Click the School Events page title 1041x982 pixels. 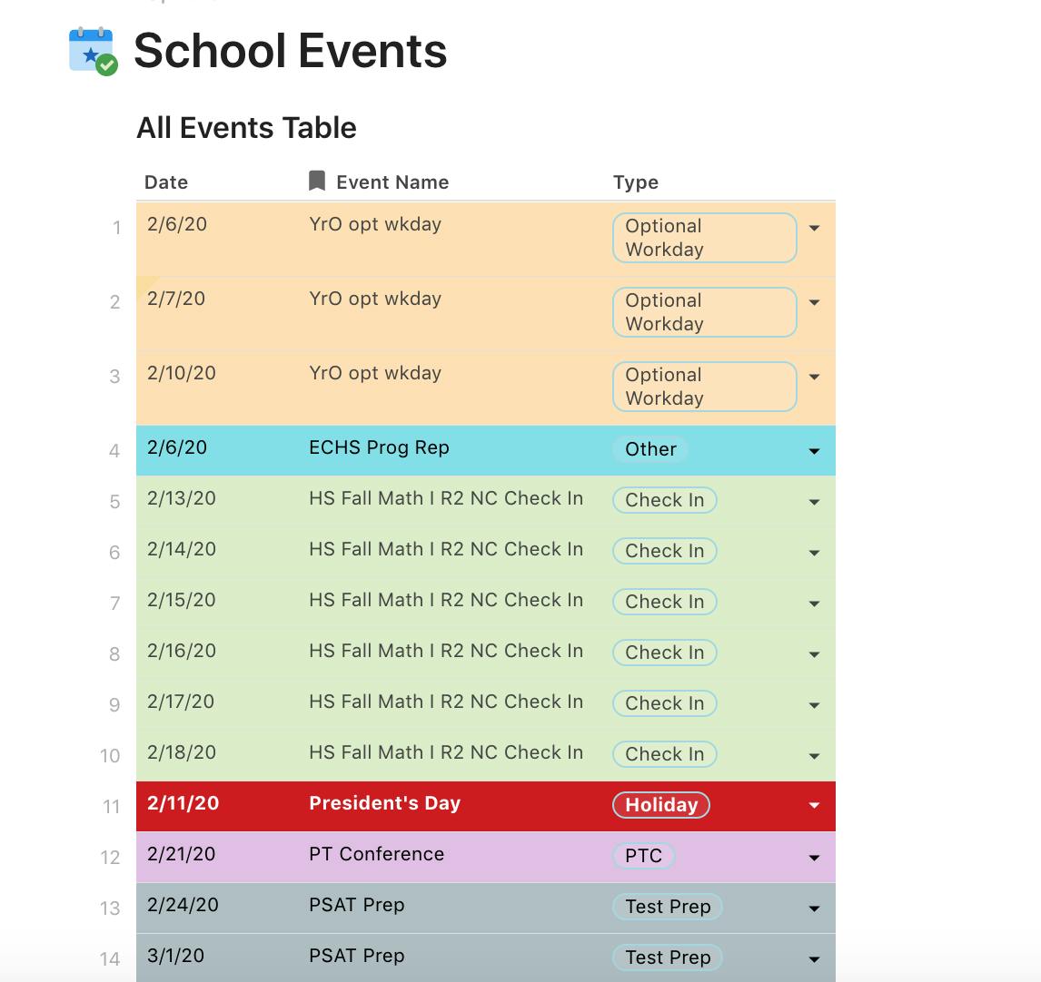click(290, 51)
